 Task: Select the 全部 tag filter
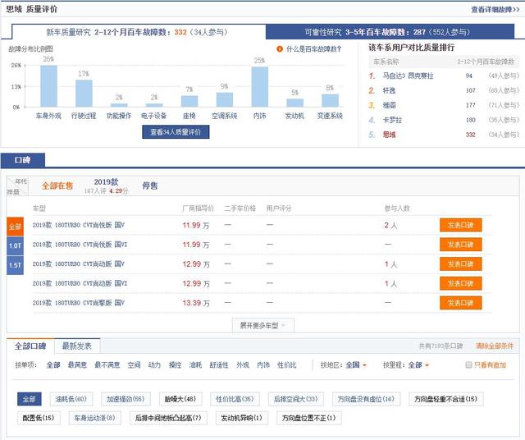point(30,399)
